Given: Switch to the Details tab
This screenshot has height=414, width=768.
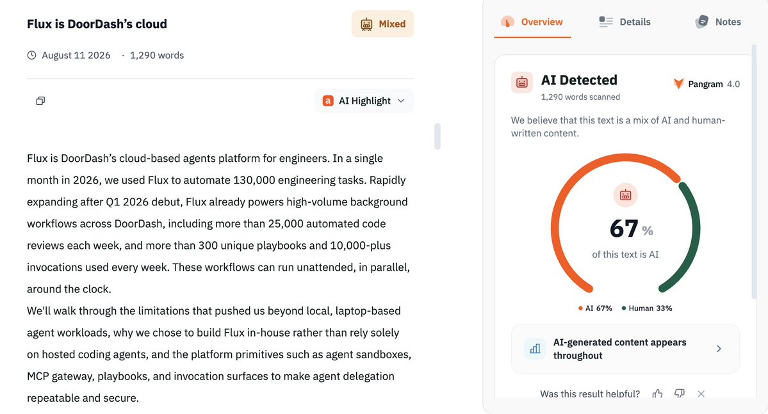Looking at the screenshot, I should coord(625,22).
